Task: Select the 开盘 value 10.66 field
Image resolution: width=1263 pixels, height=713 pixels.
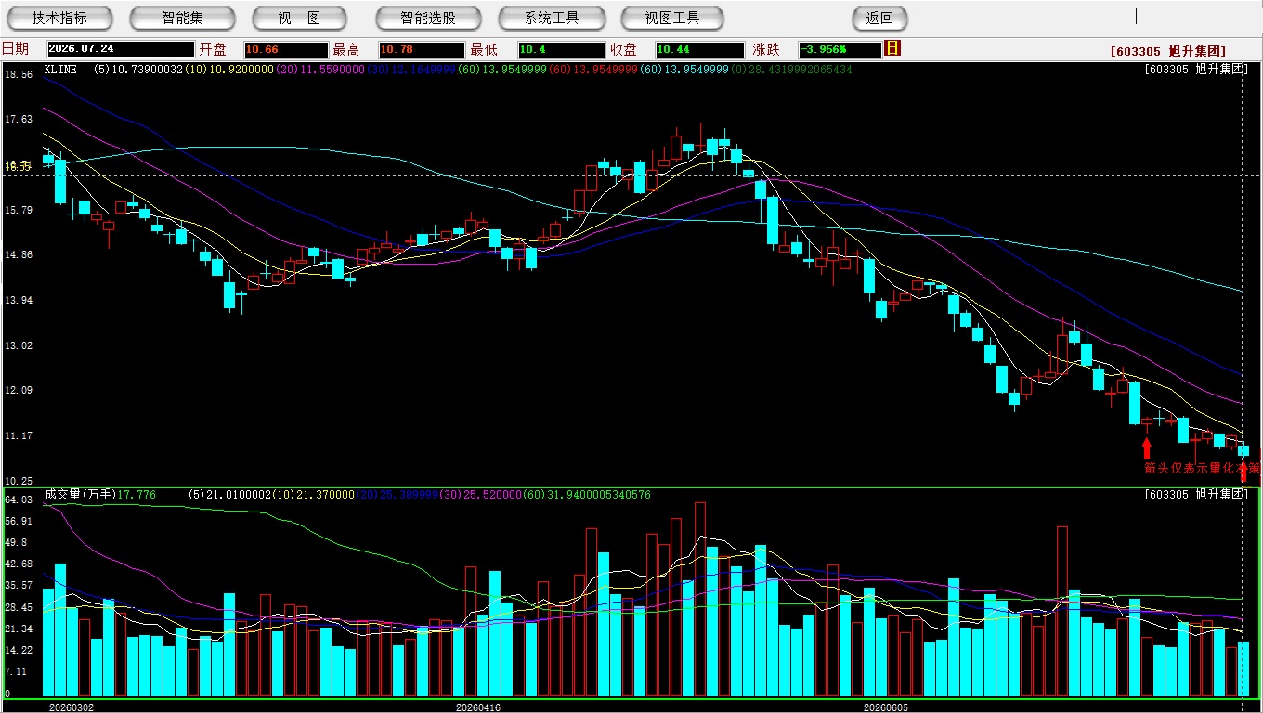Action: (x=286, y=49)
